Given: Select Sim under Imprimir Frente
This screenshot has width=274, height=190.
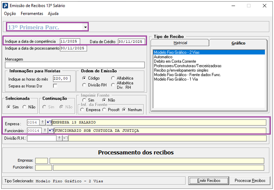Looking at the screenshot, I should click(84, 100).
